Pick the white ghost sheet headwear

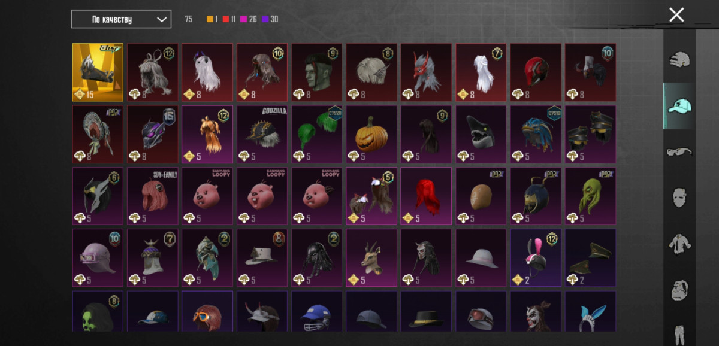207,72
